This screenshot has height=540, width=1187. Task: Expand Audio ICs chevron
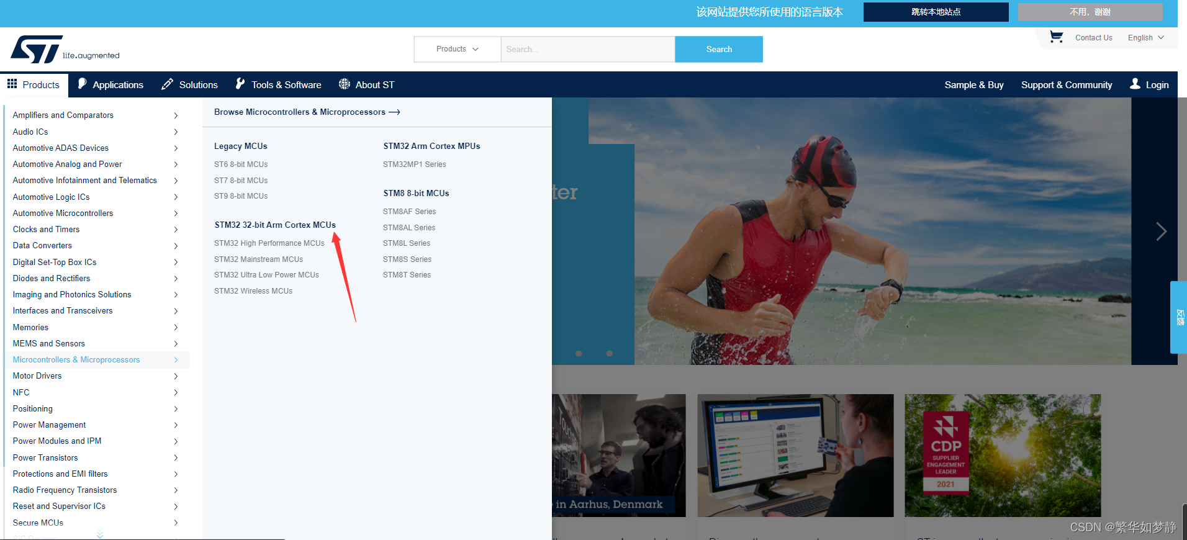coord(176,132)
